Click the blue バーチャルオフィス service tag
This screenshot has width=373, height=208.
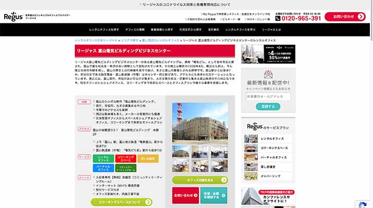[x=103, y=168]
